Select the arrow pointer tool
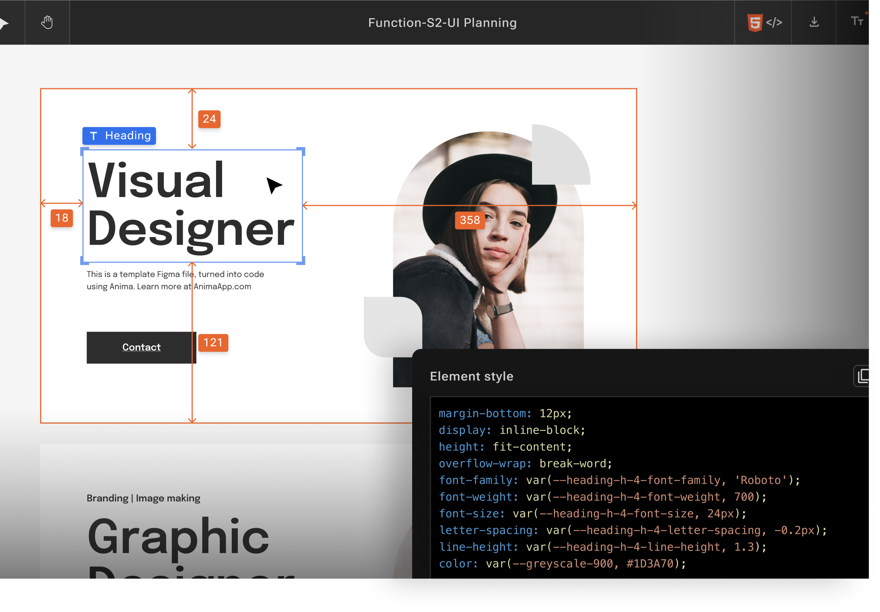The image size is (880, 612). 4,23
